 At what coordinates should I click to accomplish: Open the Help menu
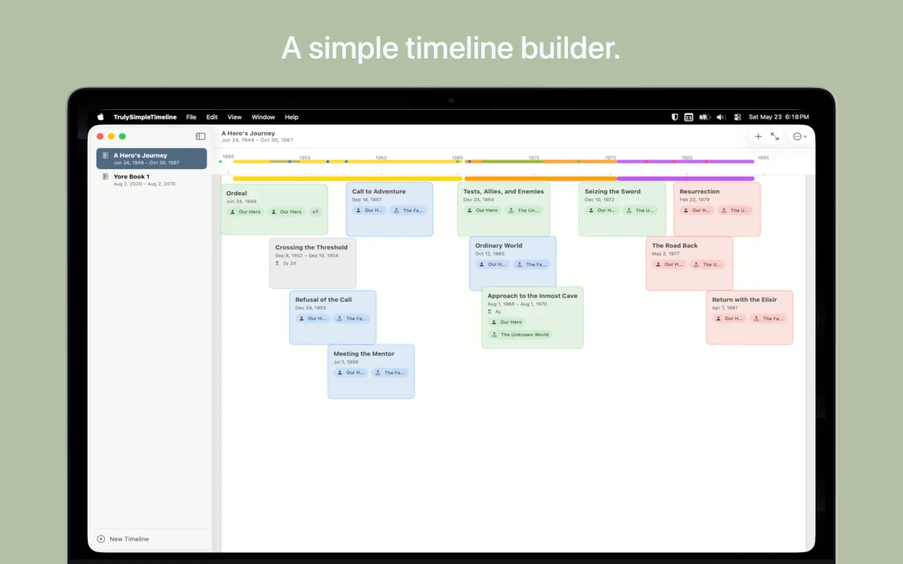[x=291, y=117]
